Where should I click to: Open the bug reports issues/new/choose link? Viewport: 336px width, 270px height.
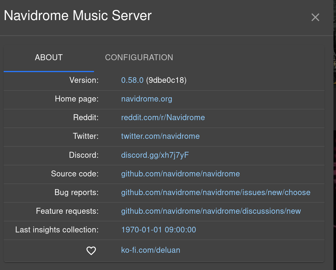point(216,193)
